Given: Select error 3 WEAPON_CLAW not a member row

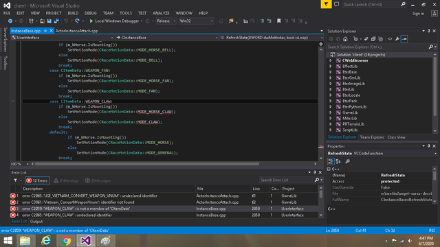Looking at the screenshot, I should pos(164,209).
